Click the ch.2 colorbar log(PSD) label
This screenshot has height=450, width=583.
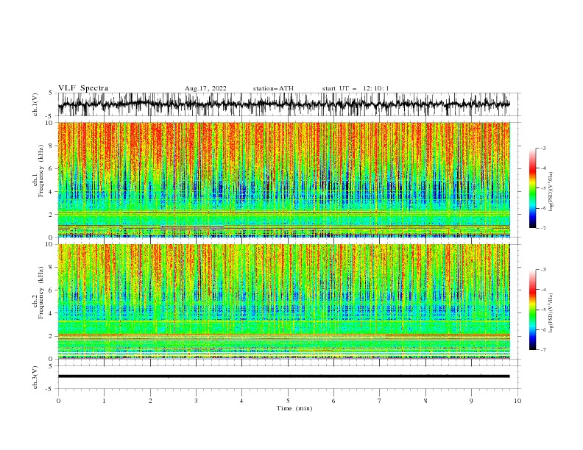[x=551, y=313]
